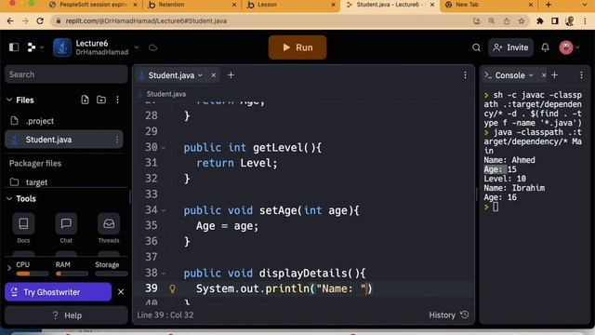Viewport: 595px width, 335px height.
Task: Select the Console tab
Action: pos(509,75)
